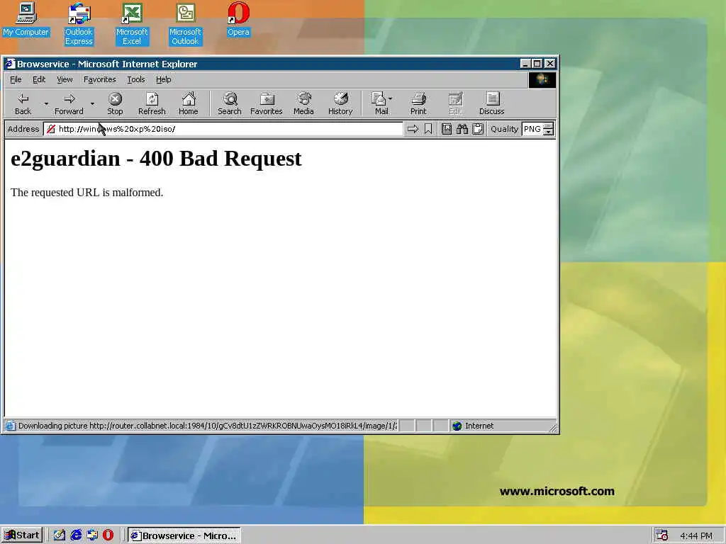Click the clipboard icon in address bar

point(478,129)
